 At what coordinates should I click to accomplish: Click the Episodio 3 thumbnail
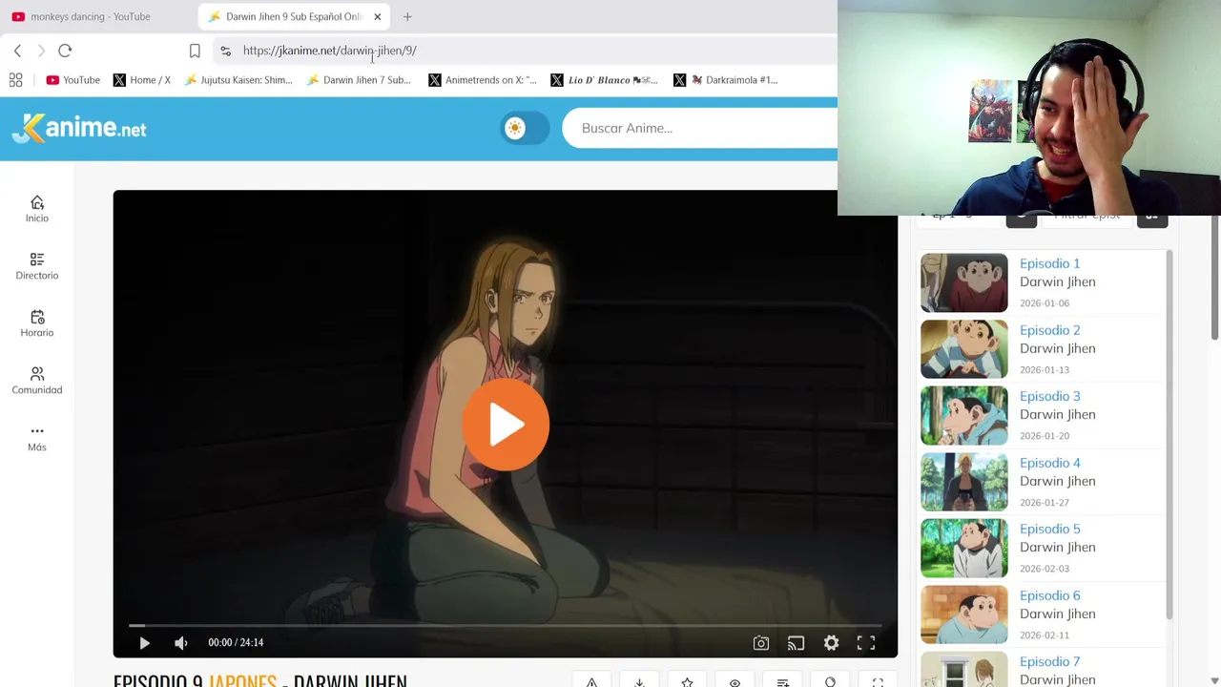(963, 415)
